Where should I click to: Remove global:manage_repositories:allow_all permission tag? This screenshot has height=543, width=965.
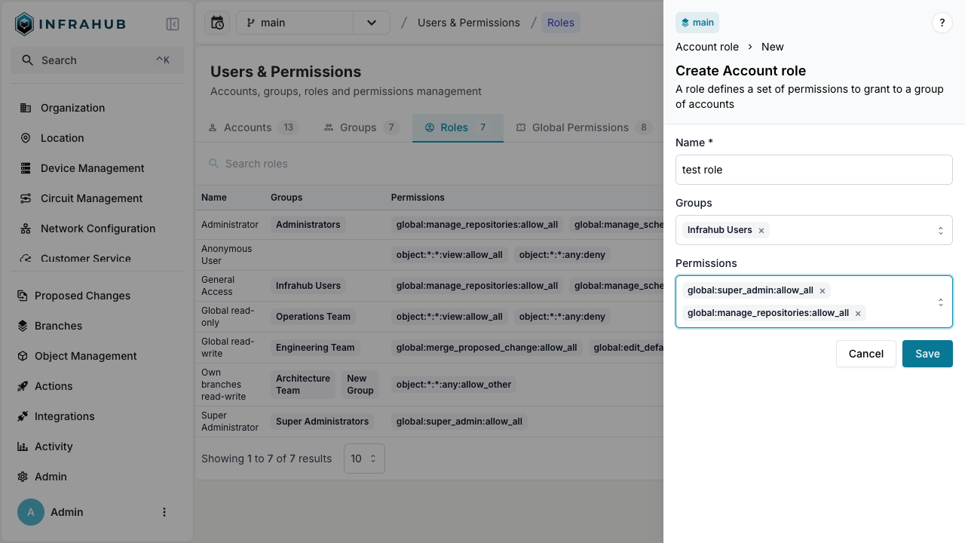pos(858,314)
